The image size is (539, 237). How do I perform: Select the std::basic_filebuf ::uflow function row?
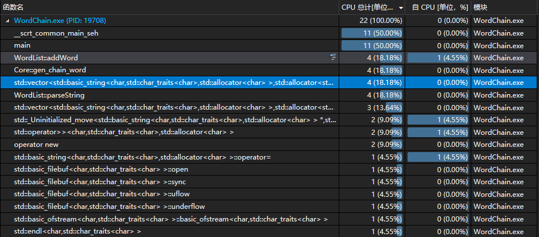[x=270, y=194]
